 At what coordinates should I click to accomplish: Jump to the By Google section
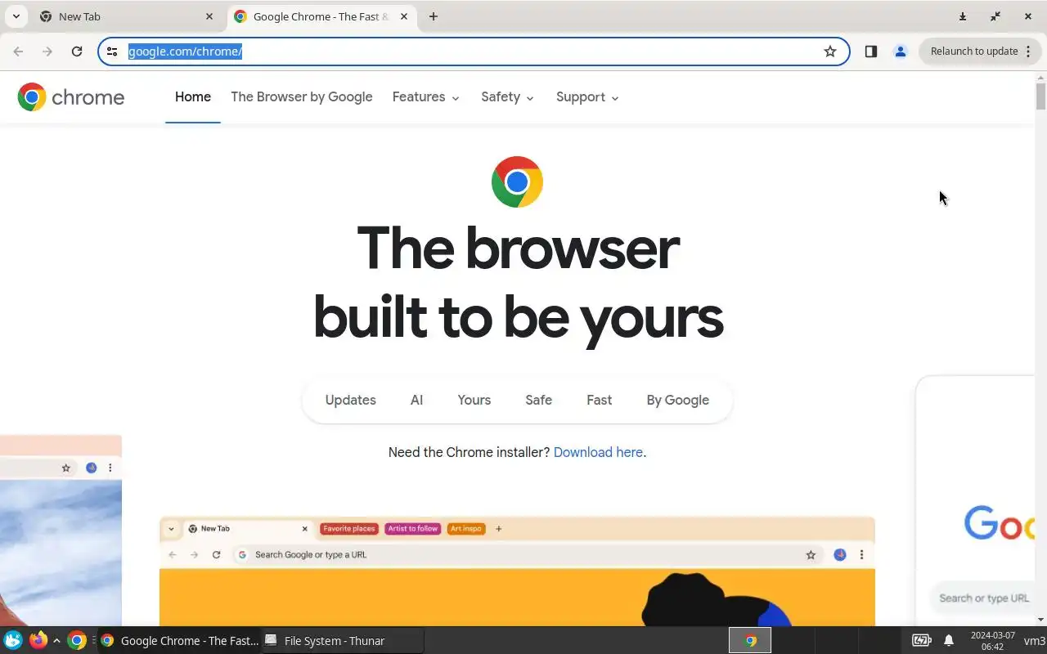[678, 401]
